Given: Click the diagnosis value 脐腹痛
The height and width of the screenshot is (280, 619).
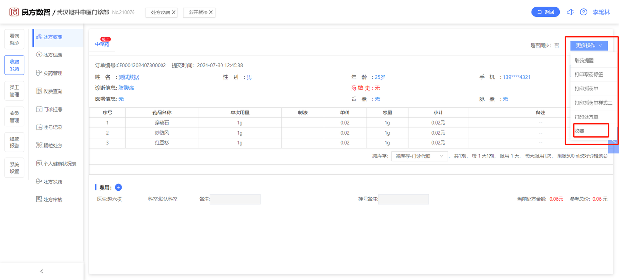Looking at the screenshot, I should pos(126,88).
